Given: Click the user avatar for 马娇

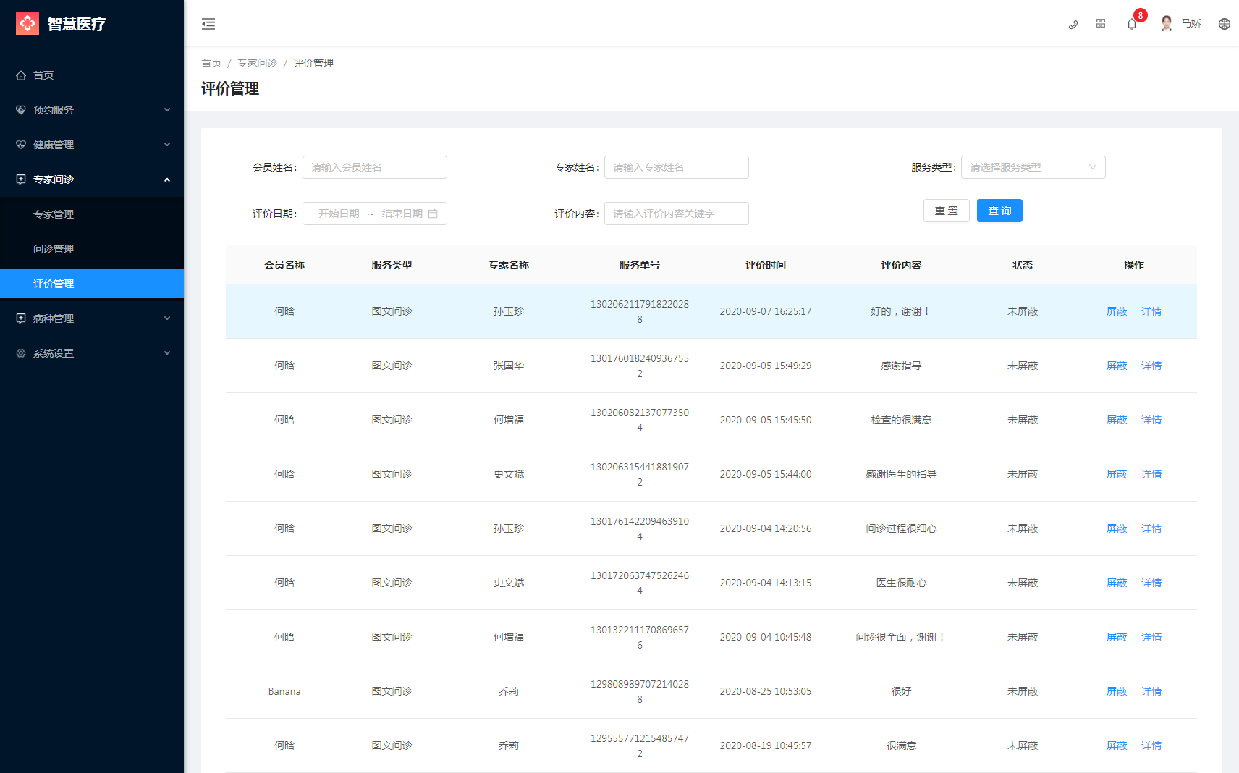Looking at the screenshot, I should point(1167,23).
